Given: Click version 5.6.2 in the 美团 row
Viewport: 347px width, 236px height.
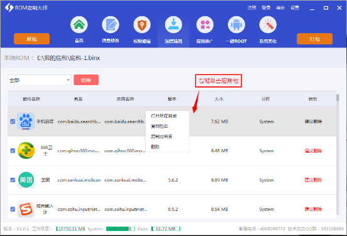Looking at the screenshot, I should [173, 180].
